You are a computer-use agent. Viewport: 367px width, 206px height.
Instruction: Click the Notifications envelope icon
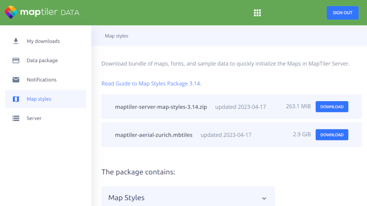[x=16, y=80]
